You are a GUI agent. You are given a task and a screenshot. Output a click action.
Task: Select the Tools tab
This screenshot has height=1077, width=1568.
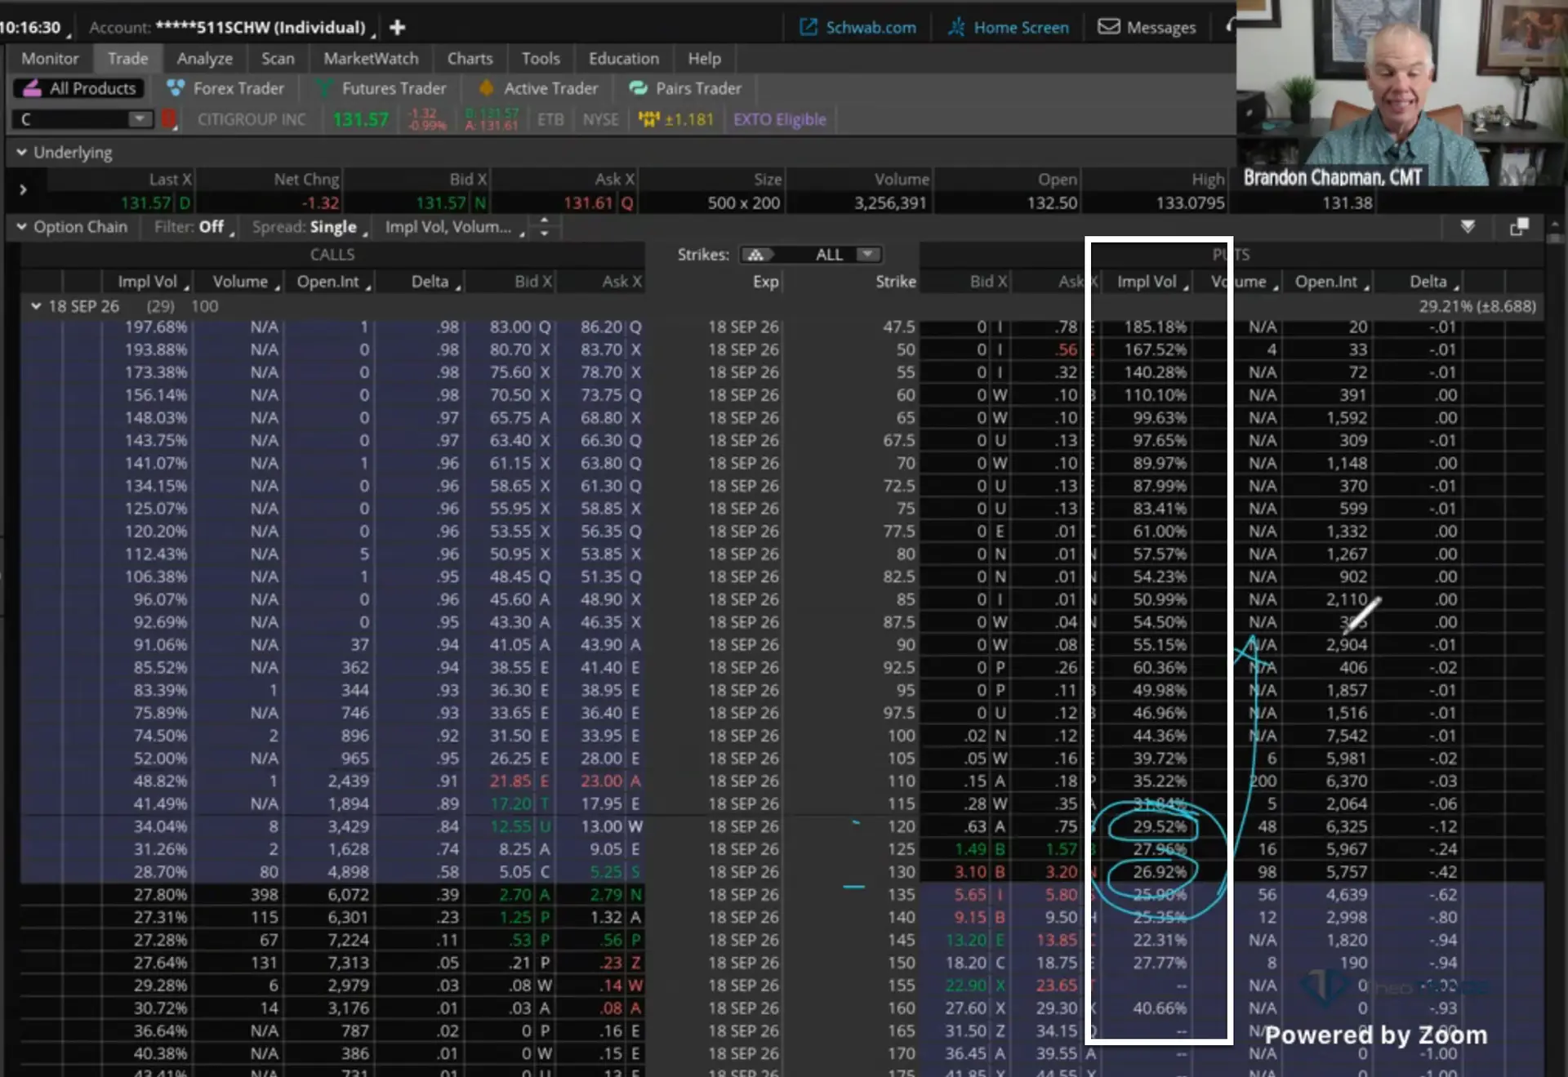click(x=541, y=59)
